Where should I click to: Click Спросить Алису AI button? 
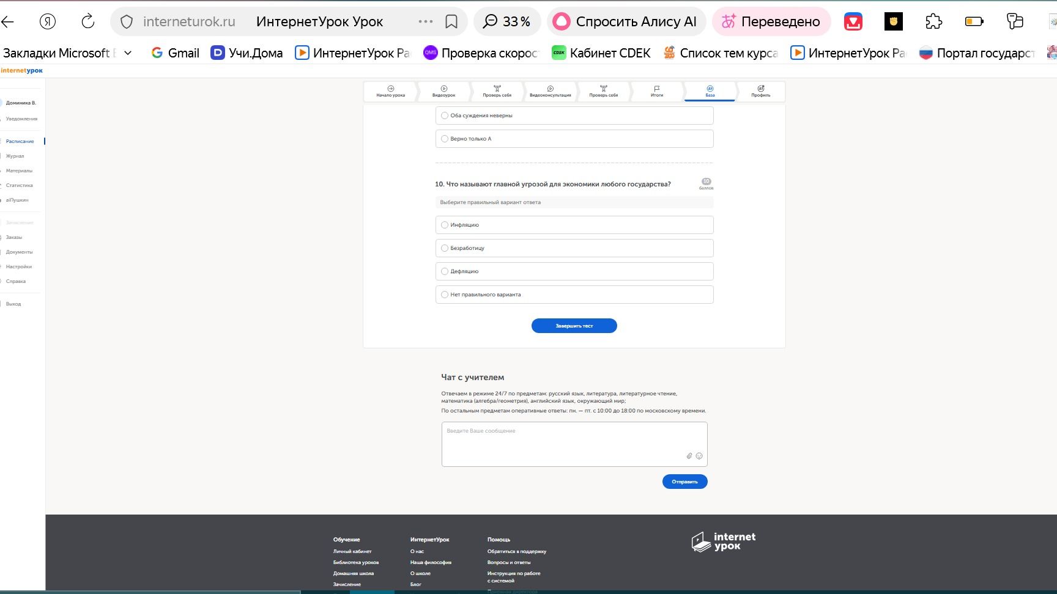[x=626, y=22]
